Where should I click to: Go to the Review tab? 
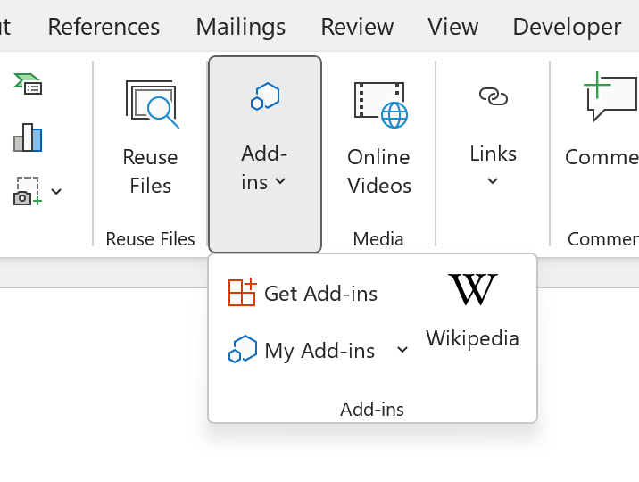coord(357,27)
